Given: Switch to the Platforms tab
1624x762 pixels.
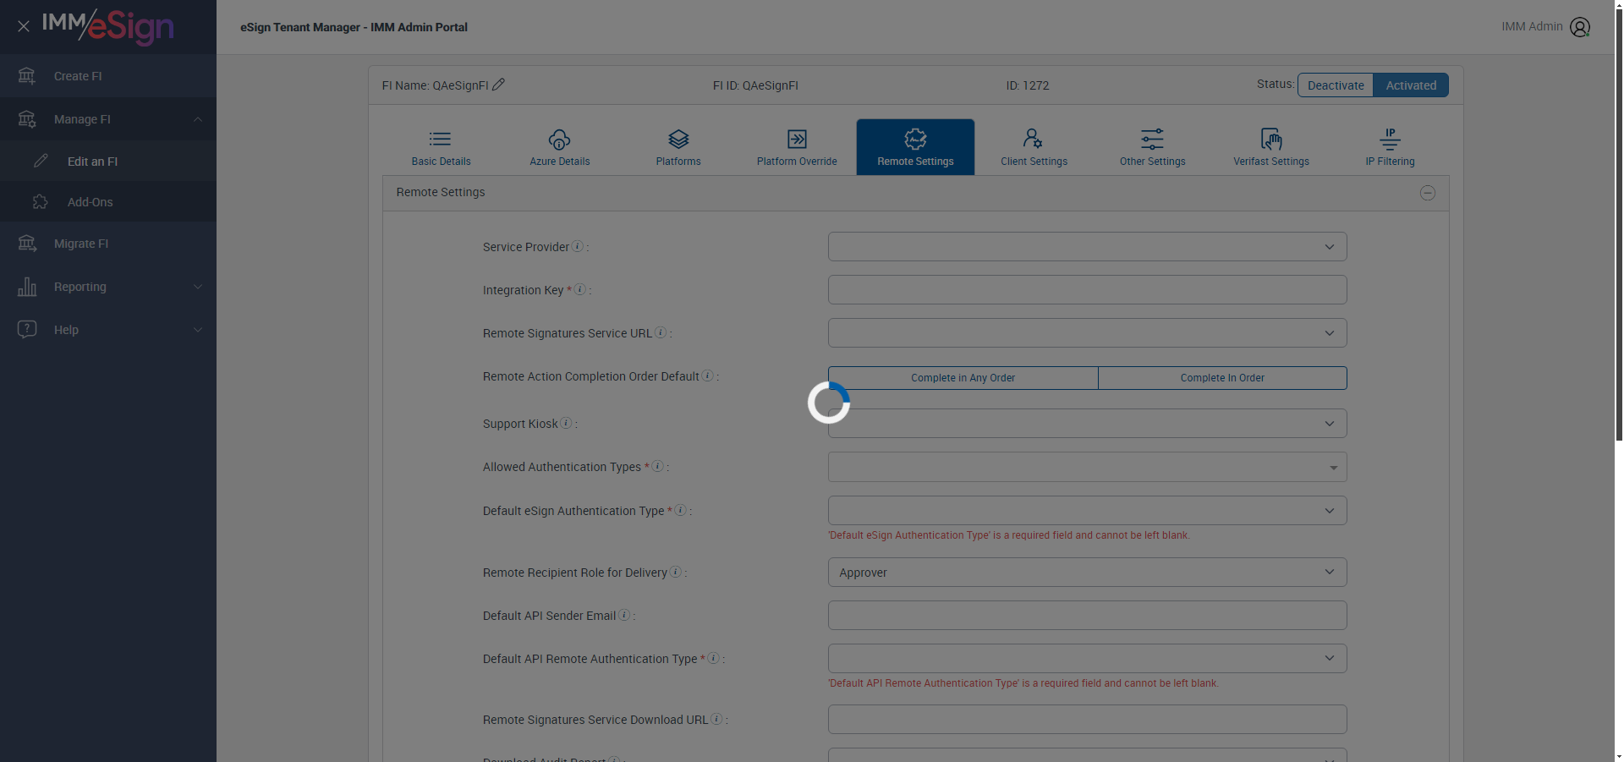Looking at the screenshot, I should [x=678, y=147].
